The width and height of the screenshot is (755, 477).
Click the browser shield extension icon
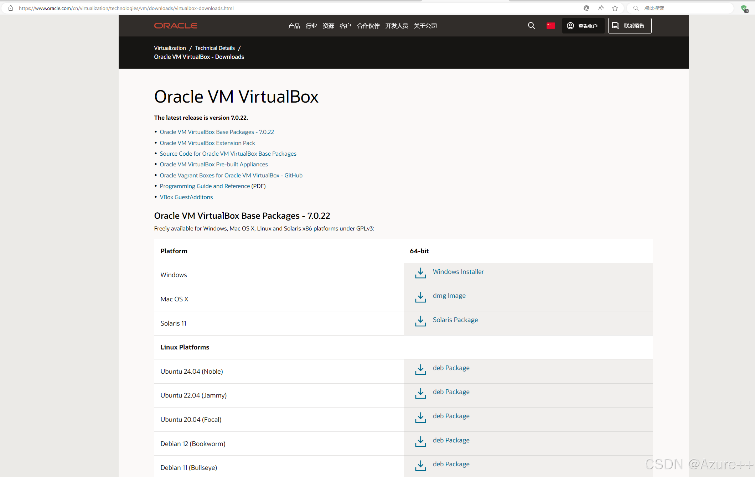tap(744, 8)
